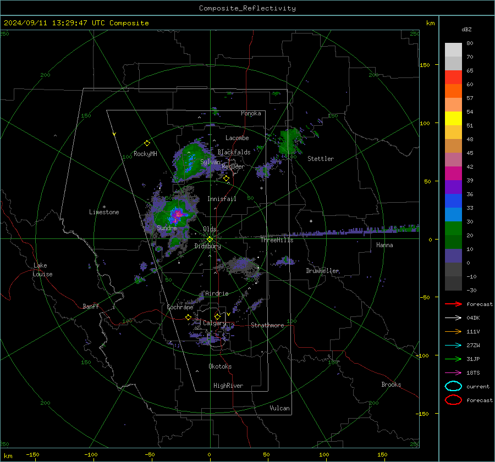The height and width of the screenshot is (462, 495).
Task: Pick the orange 60 dBZ legend swatch
Action: coord(453,91)
